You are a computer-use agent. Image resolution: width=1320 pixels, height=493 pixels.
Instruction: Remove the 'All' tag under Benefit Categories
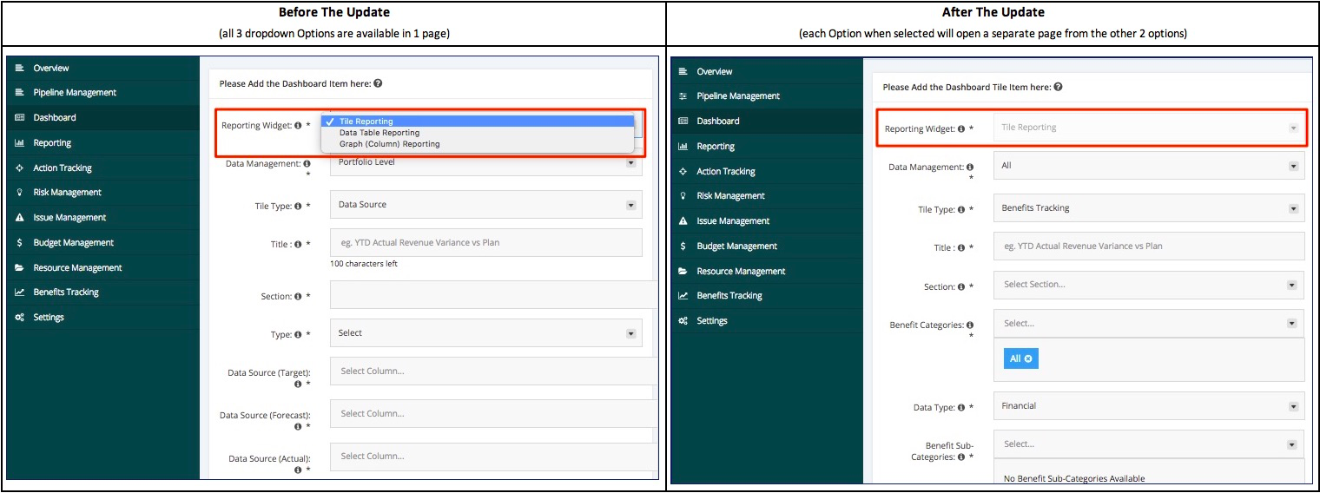click(1028, 358)
